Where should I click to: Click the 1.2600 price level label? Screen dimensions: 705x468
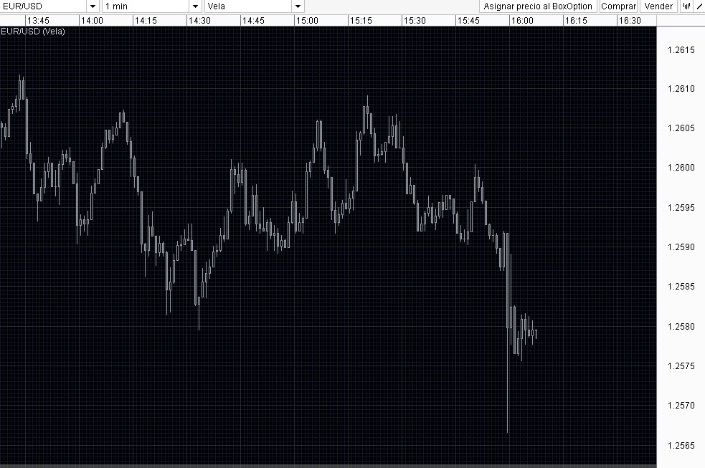click(x=681, y=168)
